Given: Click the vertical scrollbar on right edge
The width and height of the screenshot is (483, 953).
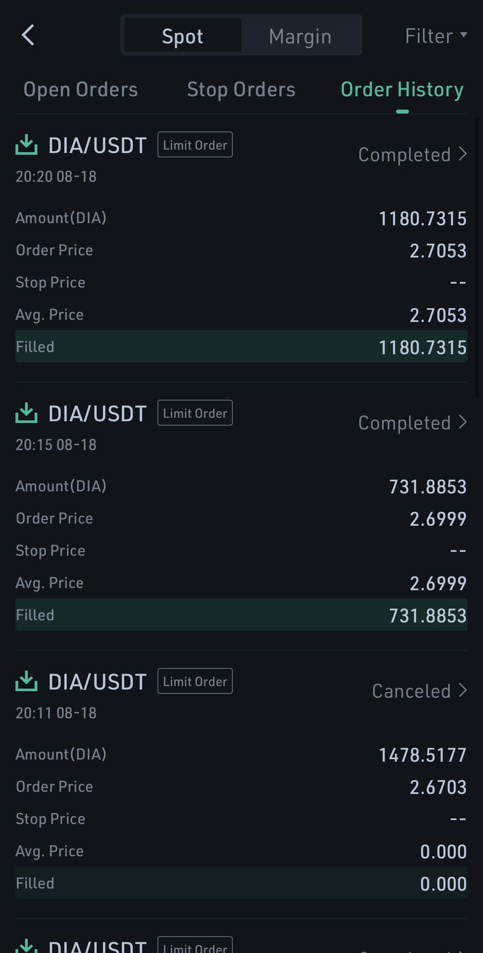Looking at the screenshot, I should click(478, 258).
